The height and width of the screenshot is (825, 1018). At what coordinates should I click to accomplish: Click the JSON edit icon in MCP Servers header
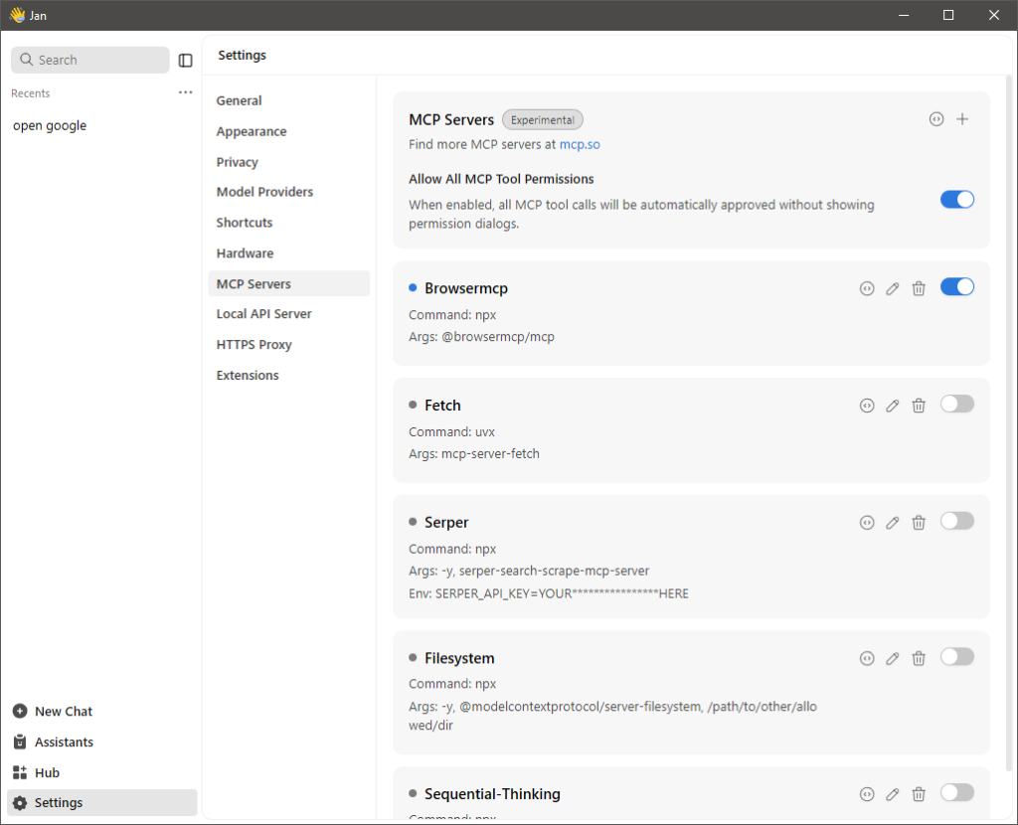(936, 119)
